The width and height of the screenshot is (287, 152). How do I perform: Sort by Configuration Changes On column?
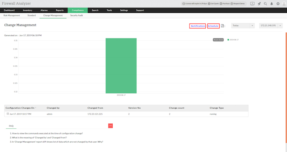tap(21, 108)
